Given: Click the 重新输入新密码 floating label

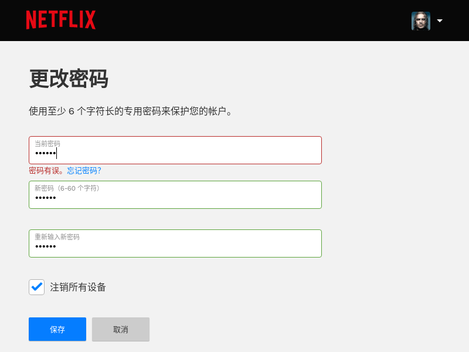Looking at the screenshot, I should tap(57, 237).
